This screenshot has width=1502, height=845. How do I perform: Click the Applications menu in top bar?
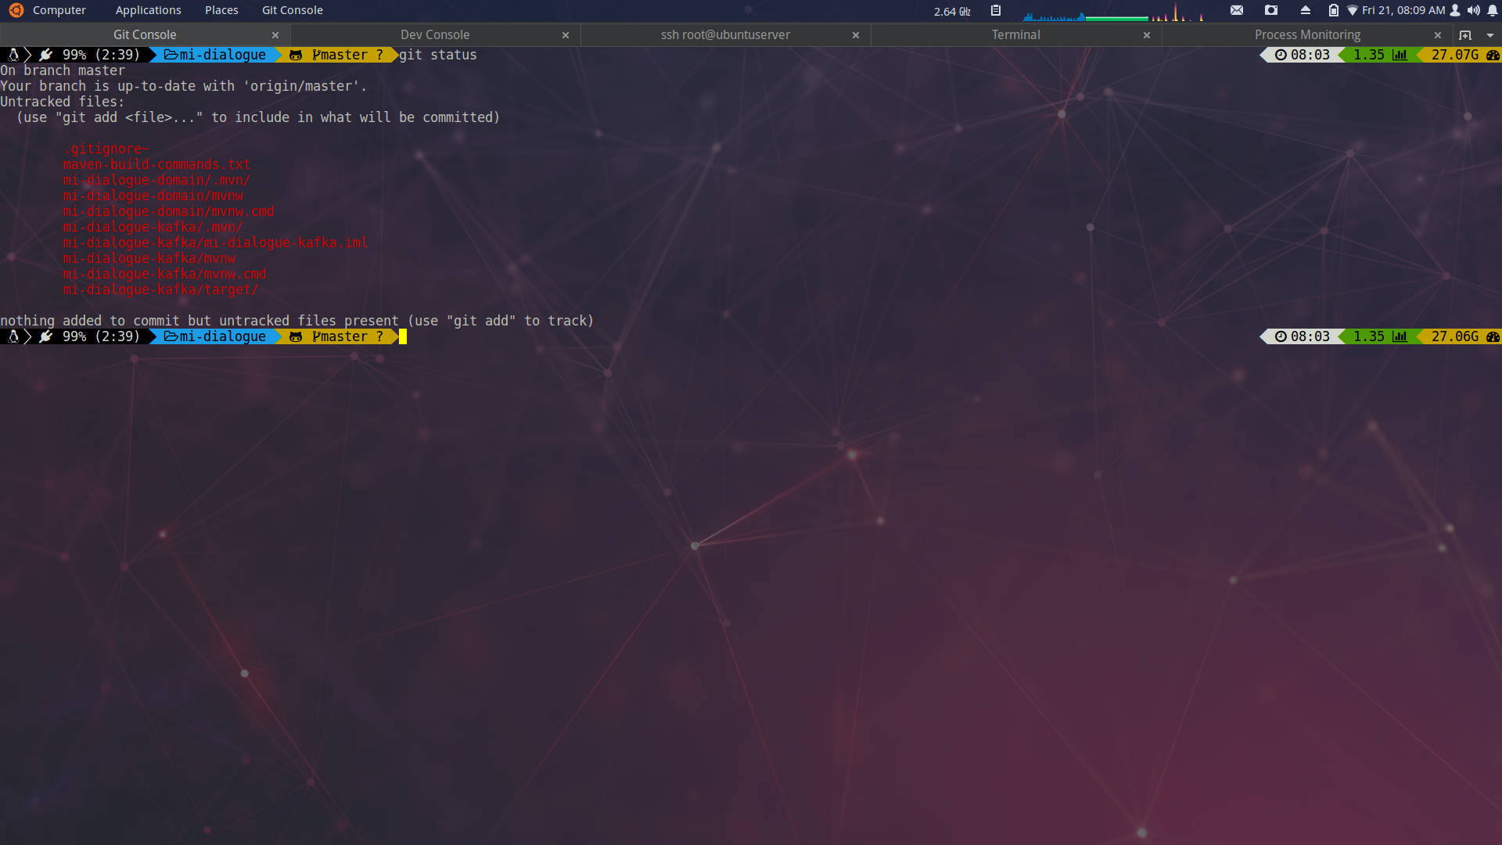tap(148, 10)
